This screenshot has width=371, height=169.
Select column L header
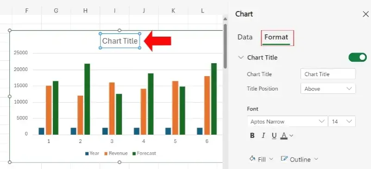click(x=202, y=11)
